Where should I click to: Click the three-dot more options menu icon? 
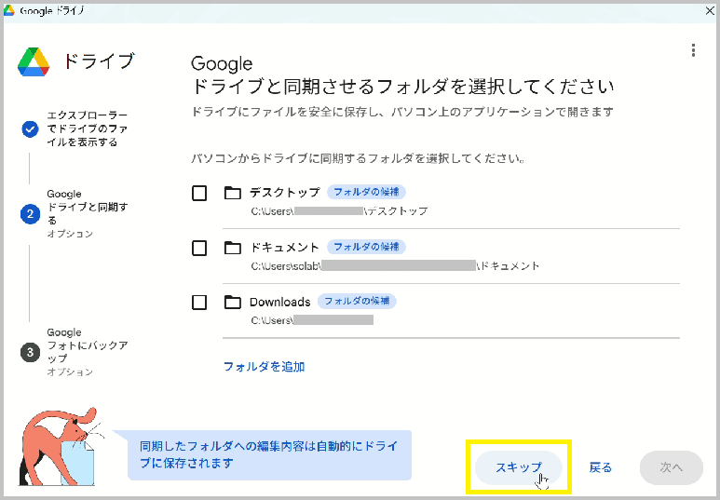693,50
